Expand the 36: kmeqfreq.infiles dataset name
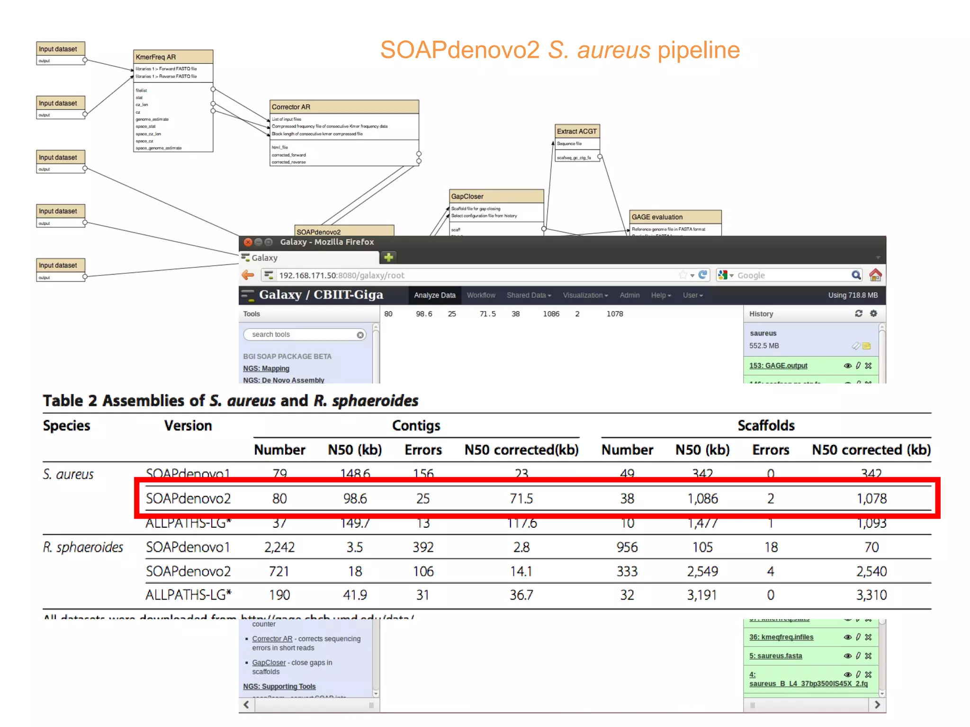970x727 pixels. 781,637
